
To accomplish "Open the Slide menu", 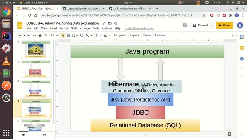I will click(74, 28).
